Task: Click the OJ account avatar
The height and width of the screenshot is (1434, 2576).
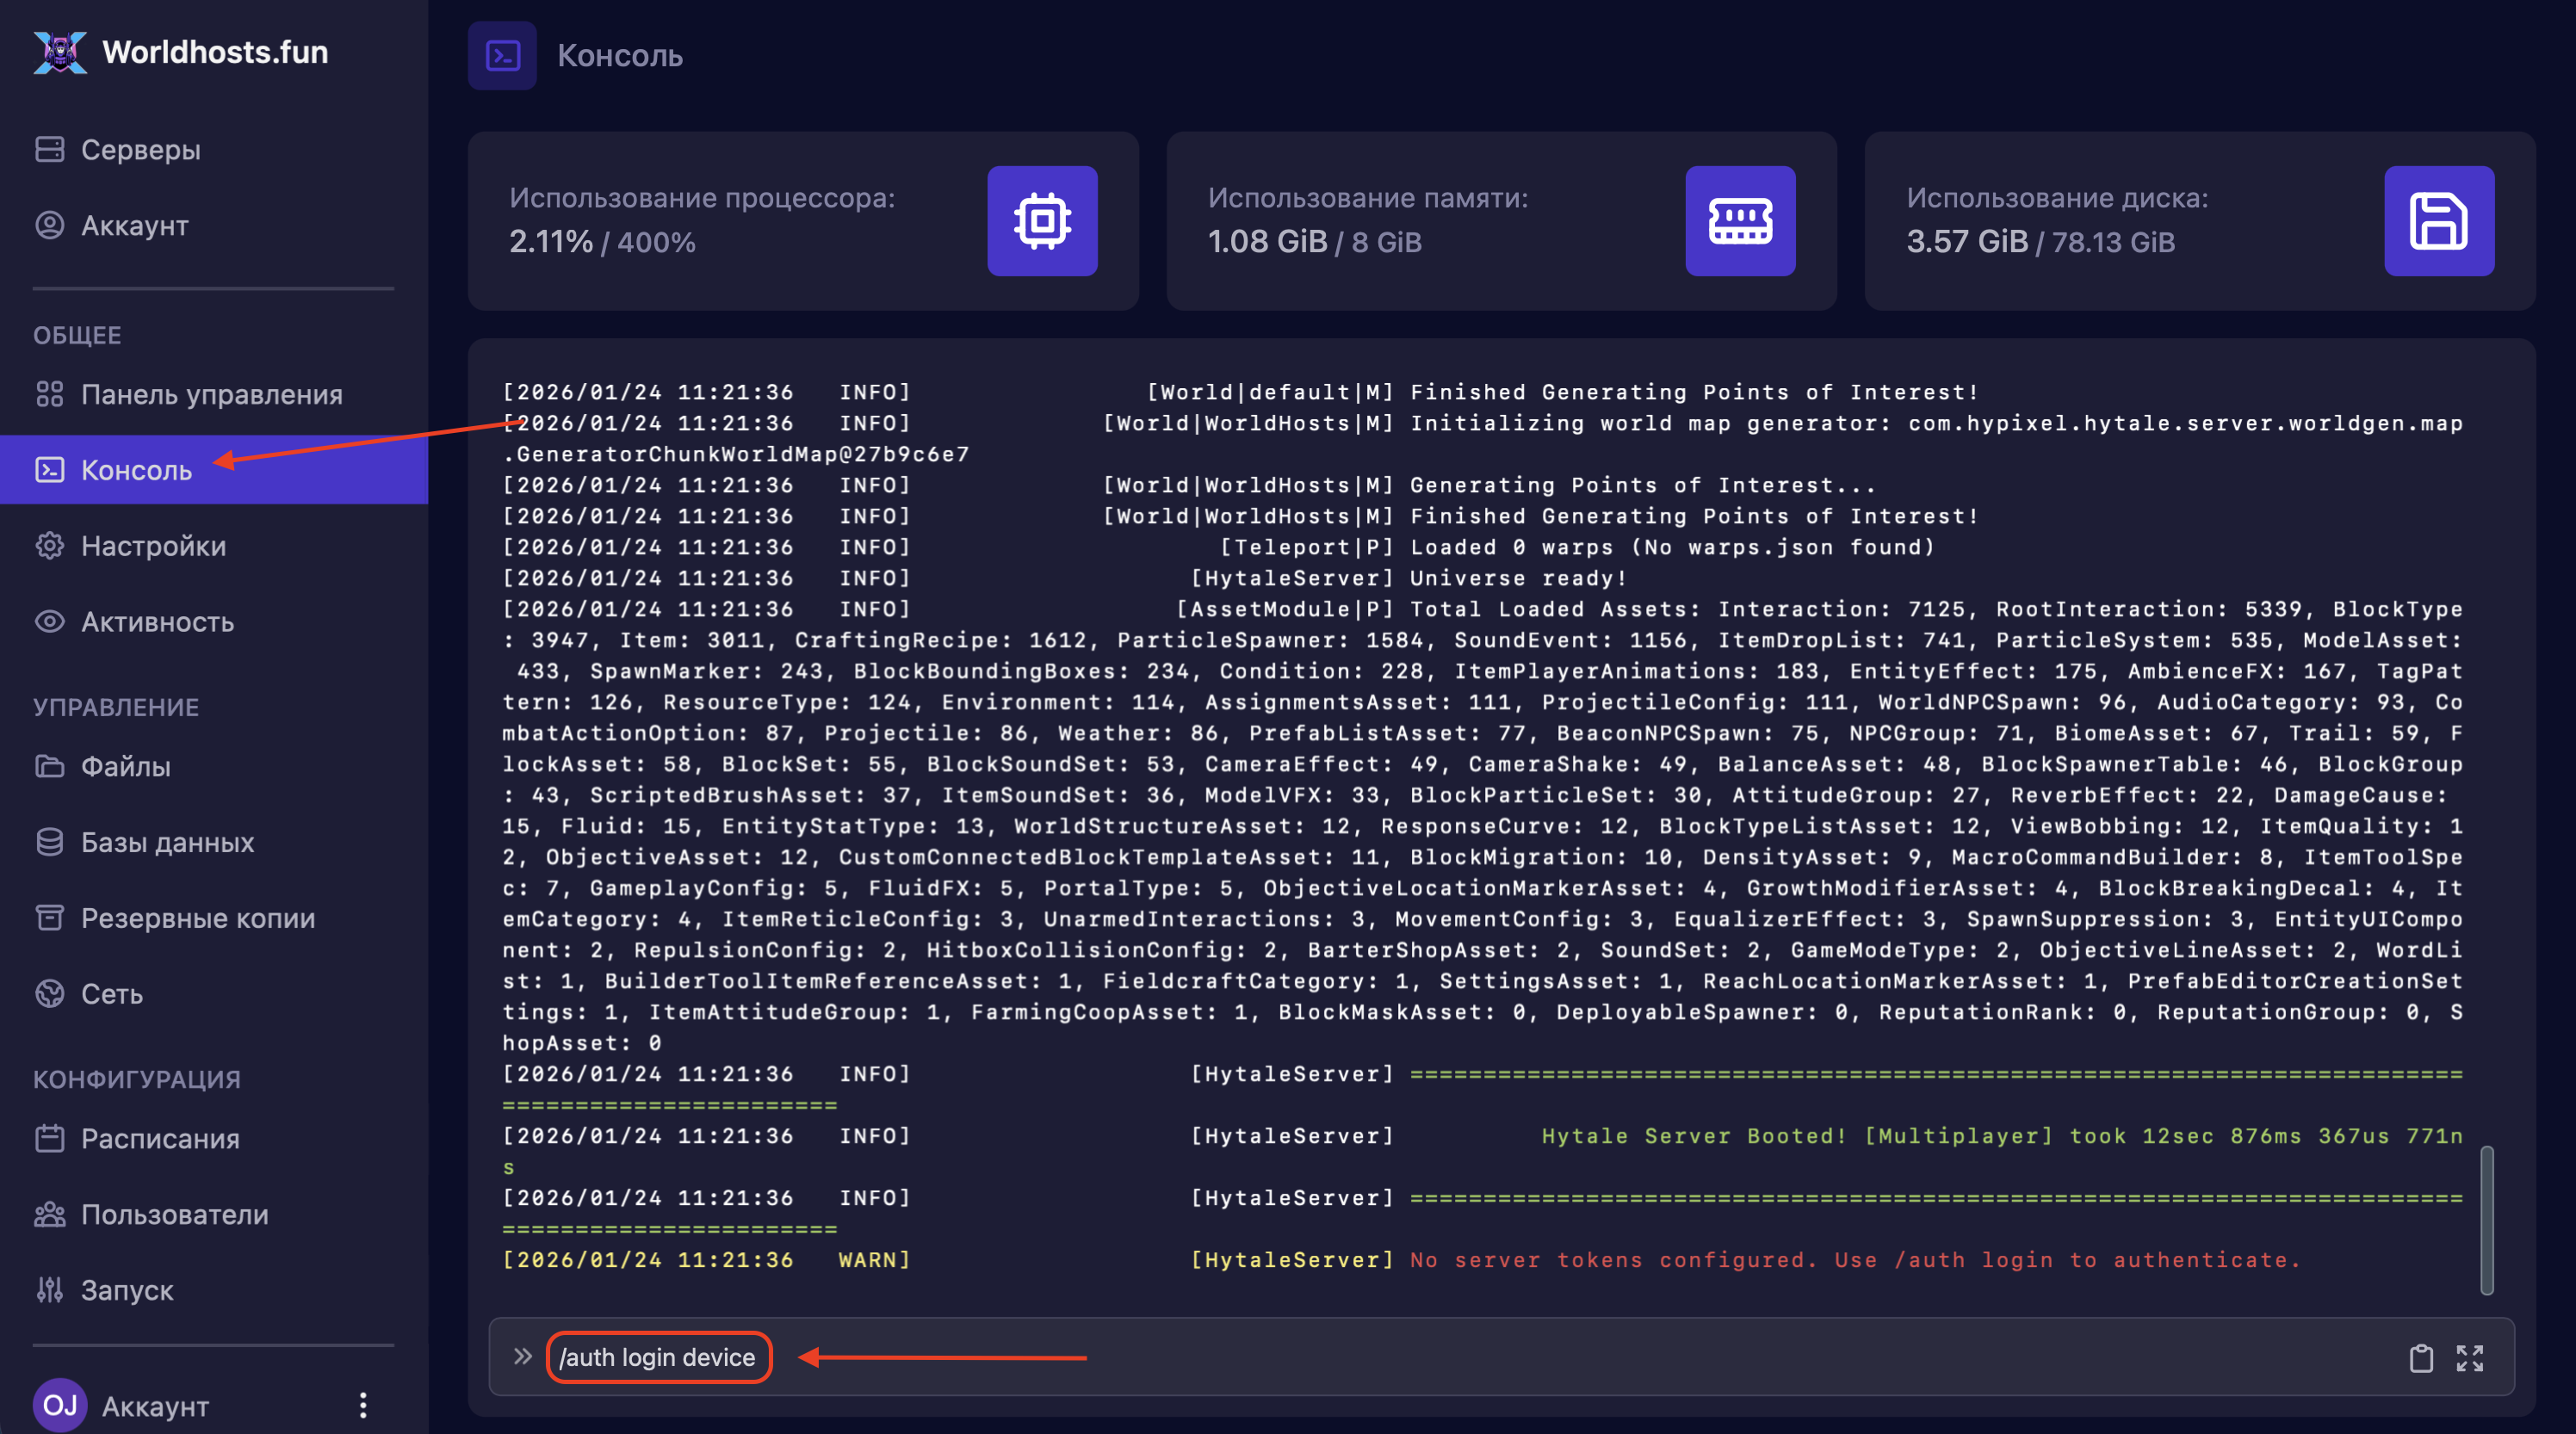Action: [60, 1405]
